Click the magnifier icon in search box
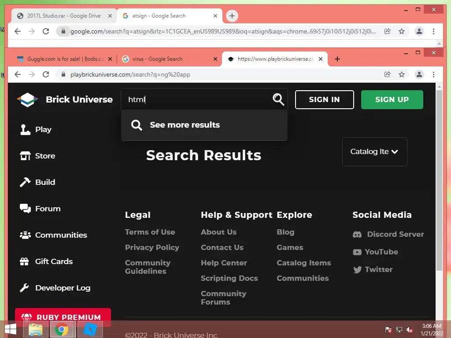Screen dimensions: 451x338 coord(278,99)
